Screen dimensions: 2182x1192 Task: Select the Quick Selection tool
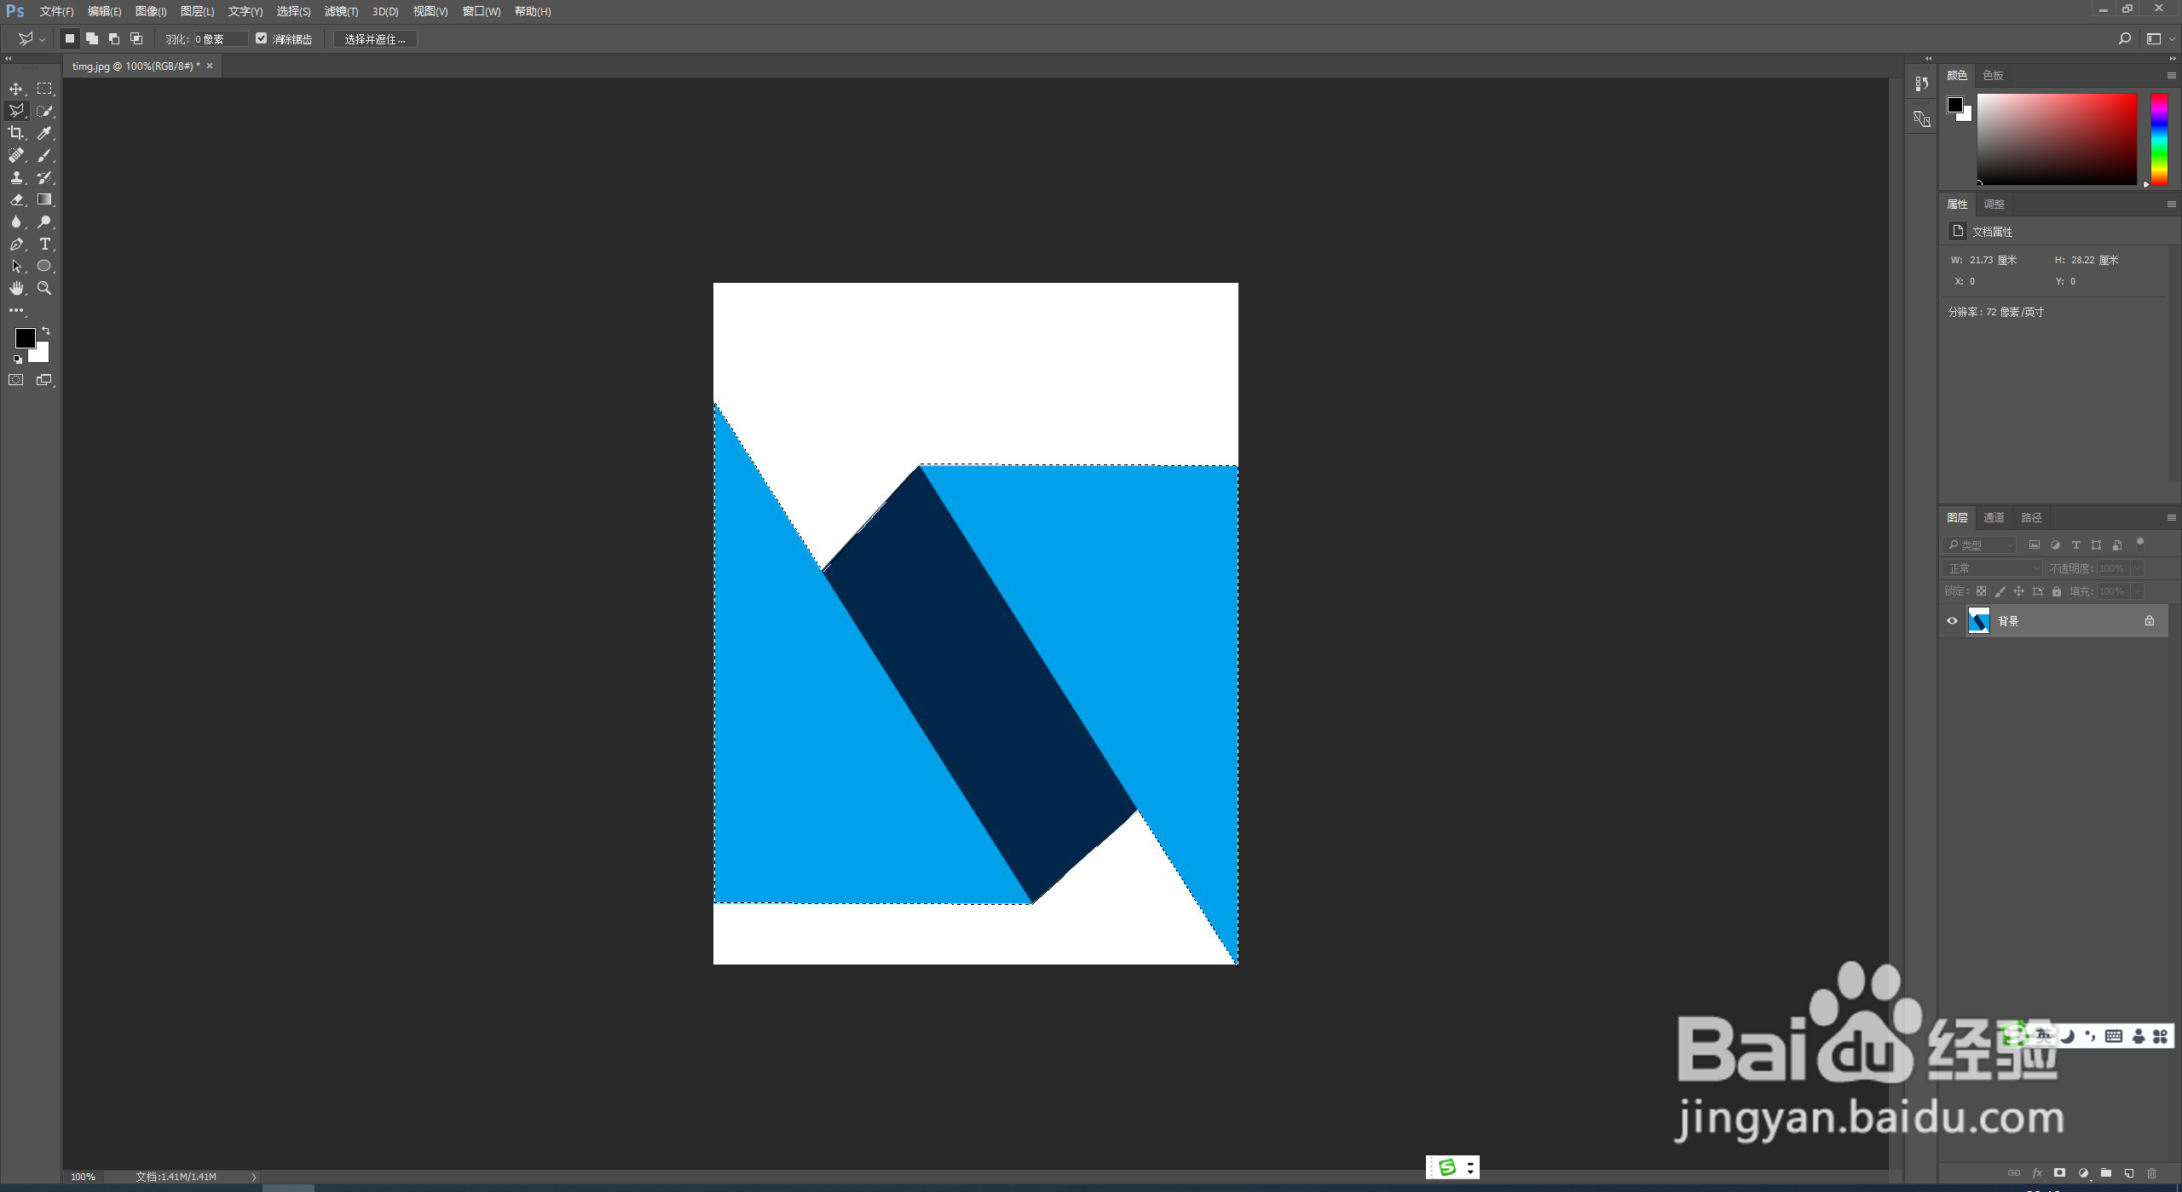click(44, 111)
